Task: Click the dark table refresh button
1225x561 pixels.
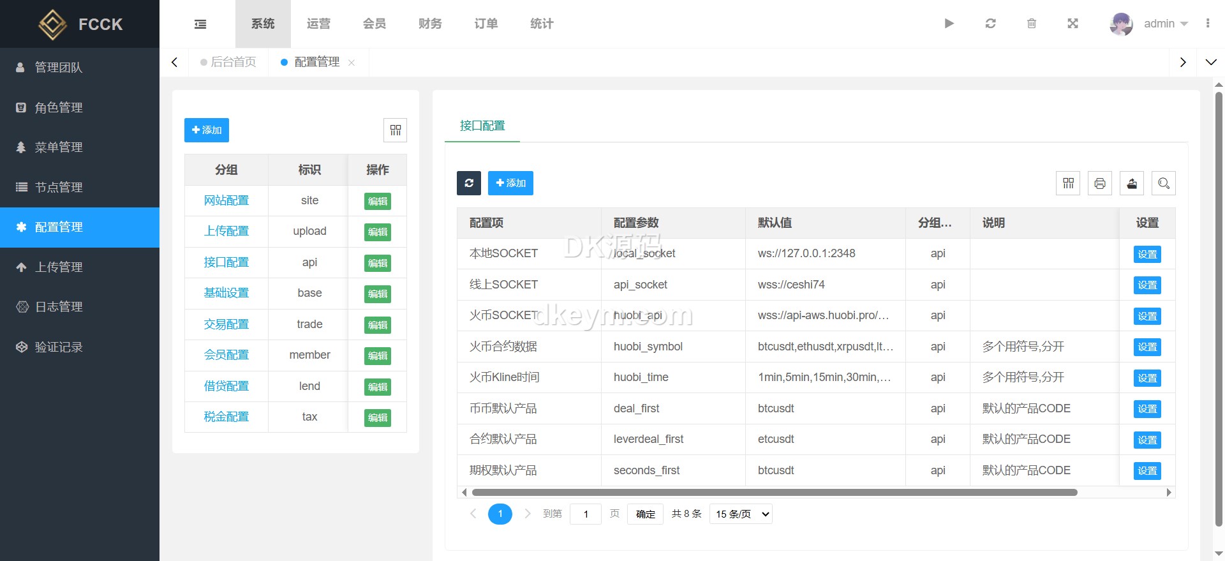Action: tap(469, 183)
